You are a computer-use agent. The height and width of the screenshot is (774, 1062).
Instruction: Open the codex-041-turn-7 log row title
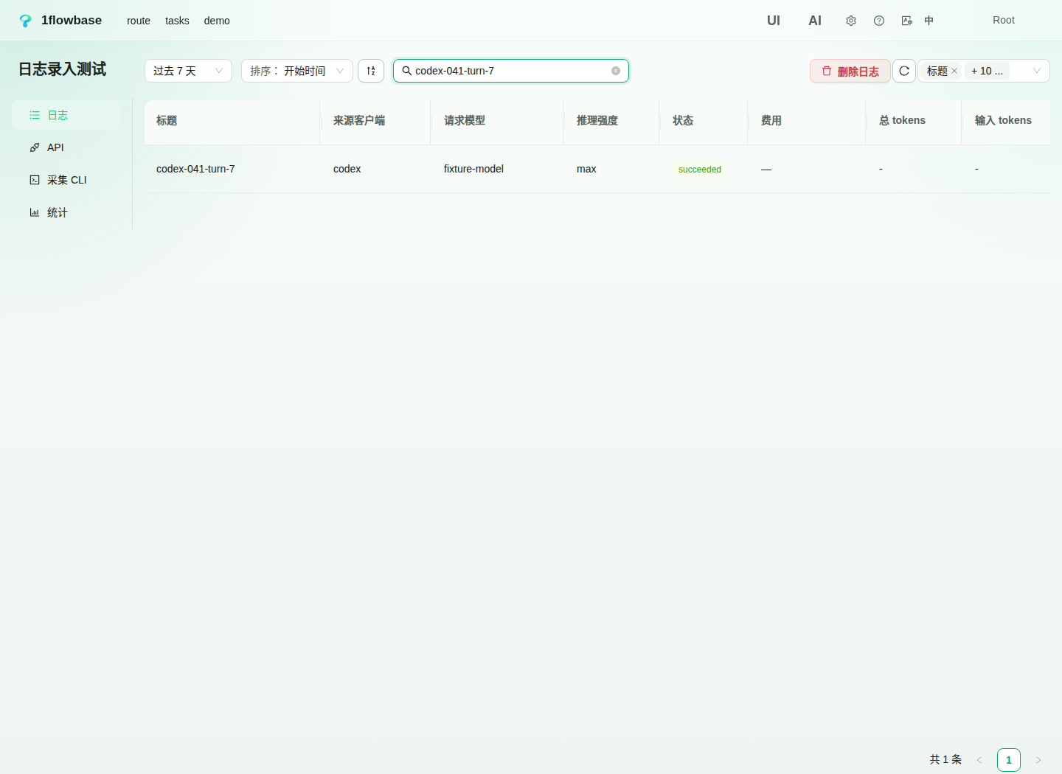tap(195, 169)
